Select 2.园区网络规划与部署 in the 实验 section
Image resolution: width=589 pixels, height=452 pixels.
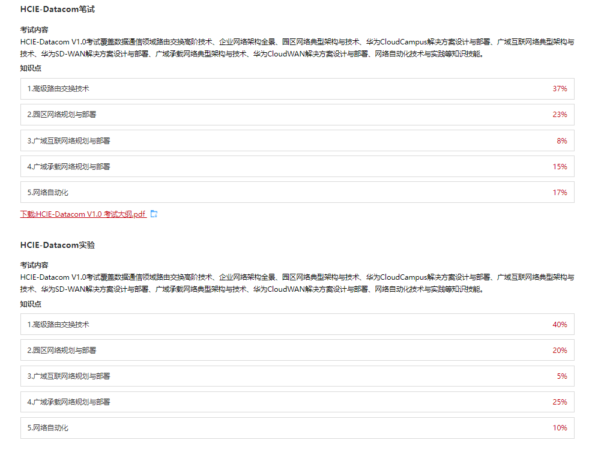click(297, 351)
